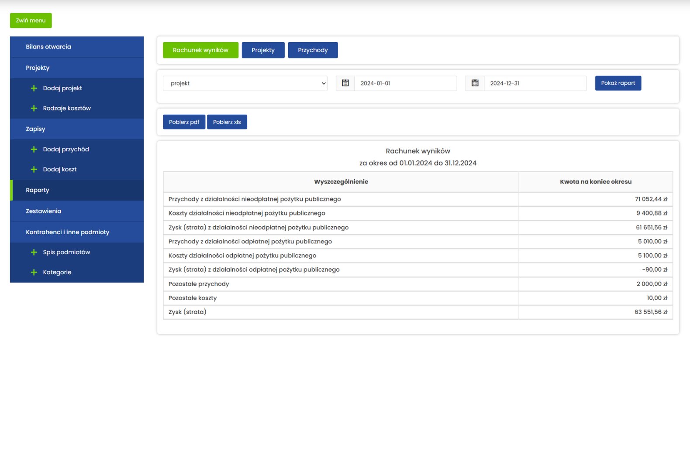The width and height of the screenshot is (690, 471).
Task: Click the plus icon beside Spis podmiotów
Action: (34, 252)
